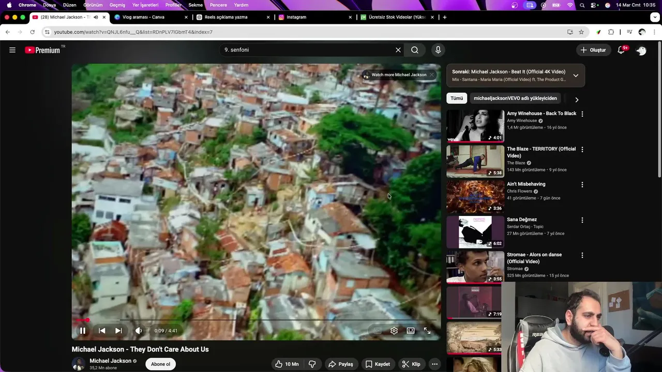Open options for Sana Değmez video

coord(582,220)
